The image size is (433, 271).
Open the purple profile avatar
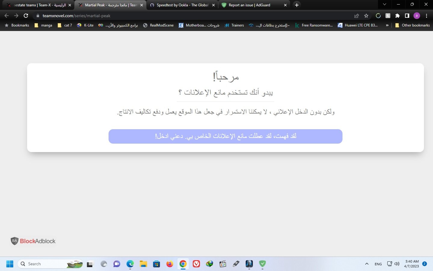coord(416,16)
